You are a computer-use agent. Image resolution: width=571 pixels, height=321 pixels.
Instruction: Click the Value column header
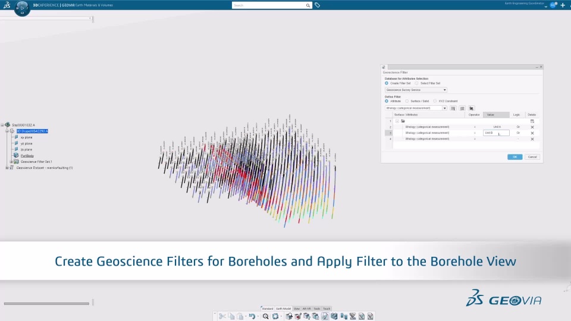pyautogui.click(x=496, y=115)
